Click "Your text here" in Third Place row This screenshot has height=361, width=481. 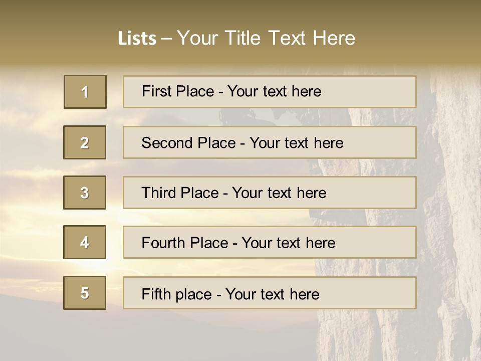pos(279,193)
